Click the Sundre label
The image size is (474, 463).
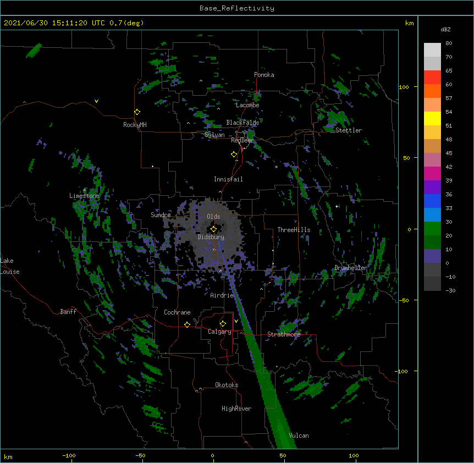point(161,215)
